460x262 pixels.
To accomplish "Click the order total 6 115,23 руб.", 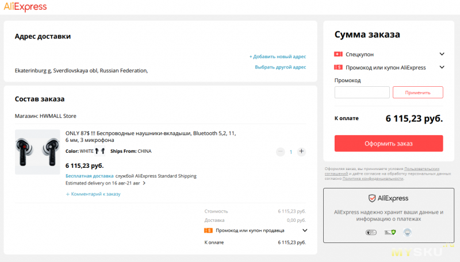I will point(414,118).
